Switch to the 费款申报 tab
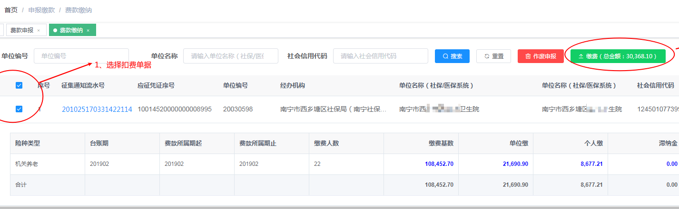 click(x=22, y=30)
